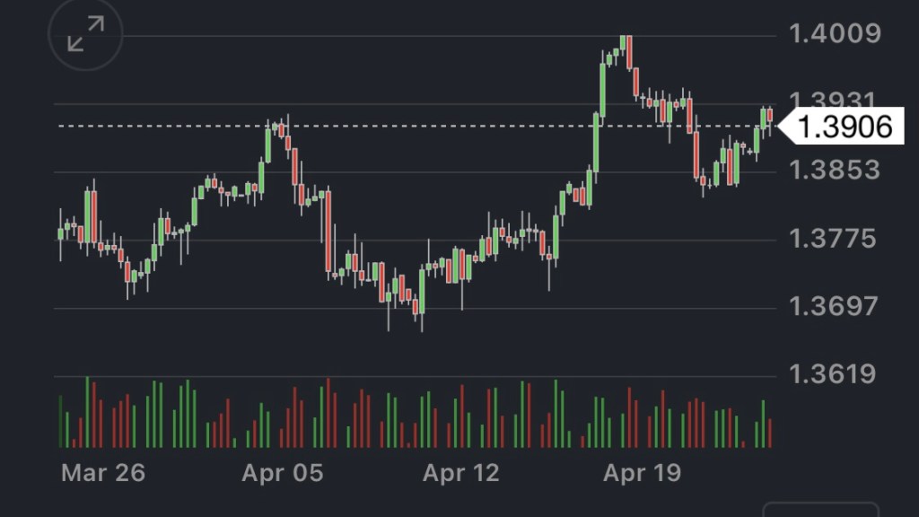Screen dimensions: 919x517
Task: Click the Mar 26 date label
Action: coord(102,473)
